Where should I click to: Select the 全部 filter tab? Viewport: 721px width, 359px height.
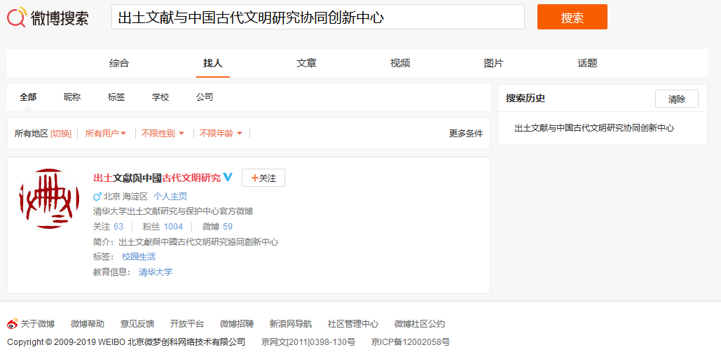28,97
